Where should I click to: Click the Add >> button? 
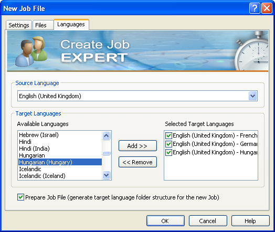click(137, 146)
